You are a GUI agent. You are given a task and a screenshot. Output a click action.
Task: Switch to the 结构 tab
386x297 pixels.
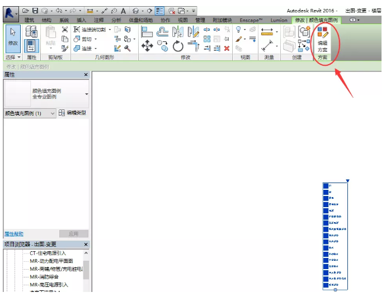46,20
